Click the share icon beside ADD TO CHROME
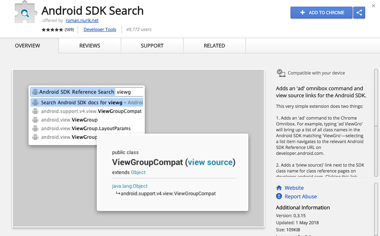Image resolution: width=380 pixels, height=236 pixels. (x=359, y=12)
